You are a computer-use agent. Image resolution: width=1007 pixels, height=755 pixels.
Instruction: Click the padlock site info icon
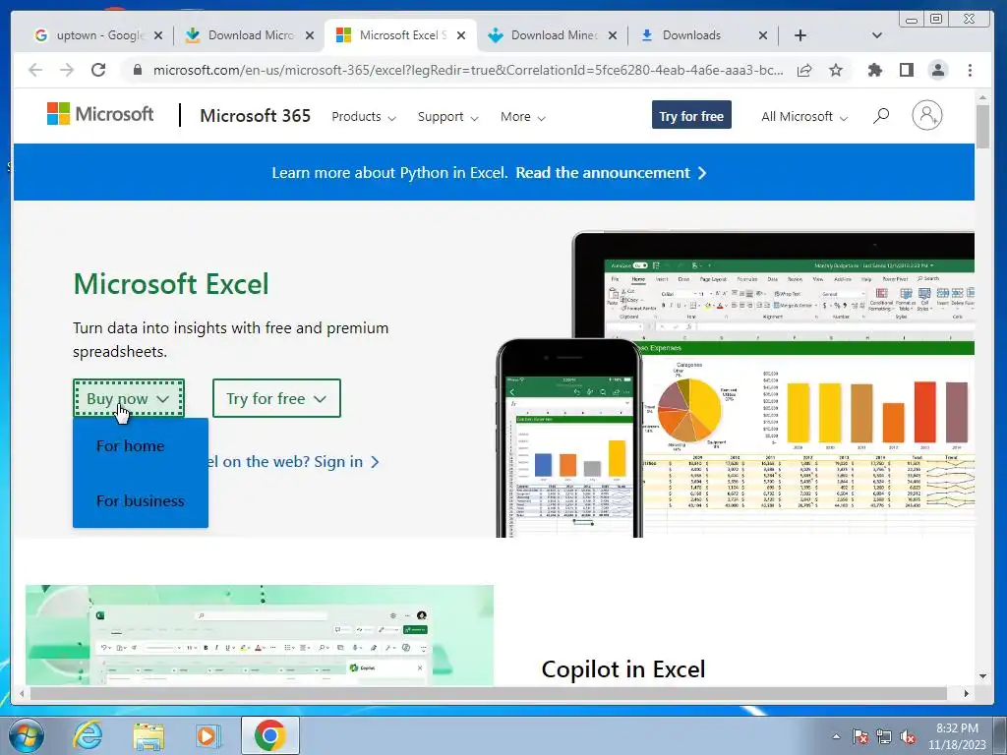pyautogui.click(x=137, y=70)
